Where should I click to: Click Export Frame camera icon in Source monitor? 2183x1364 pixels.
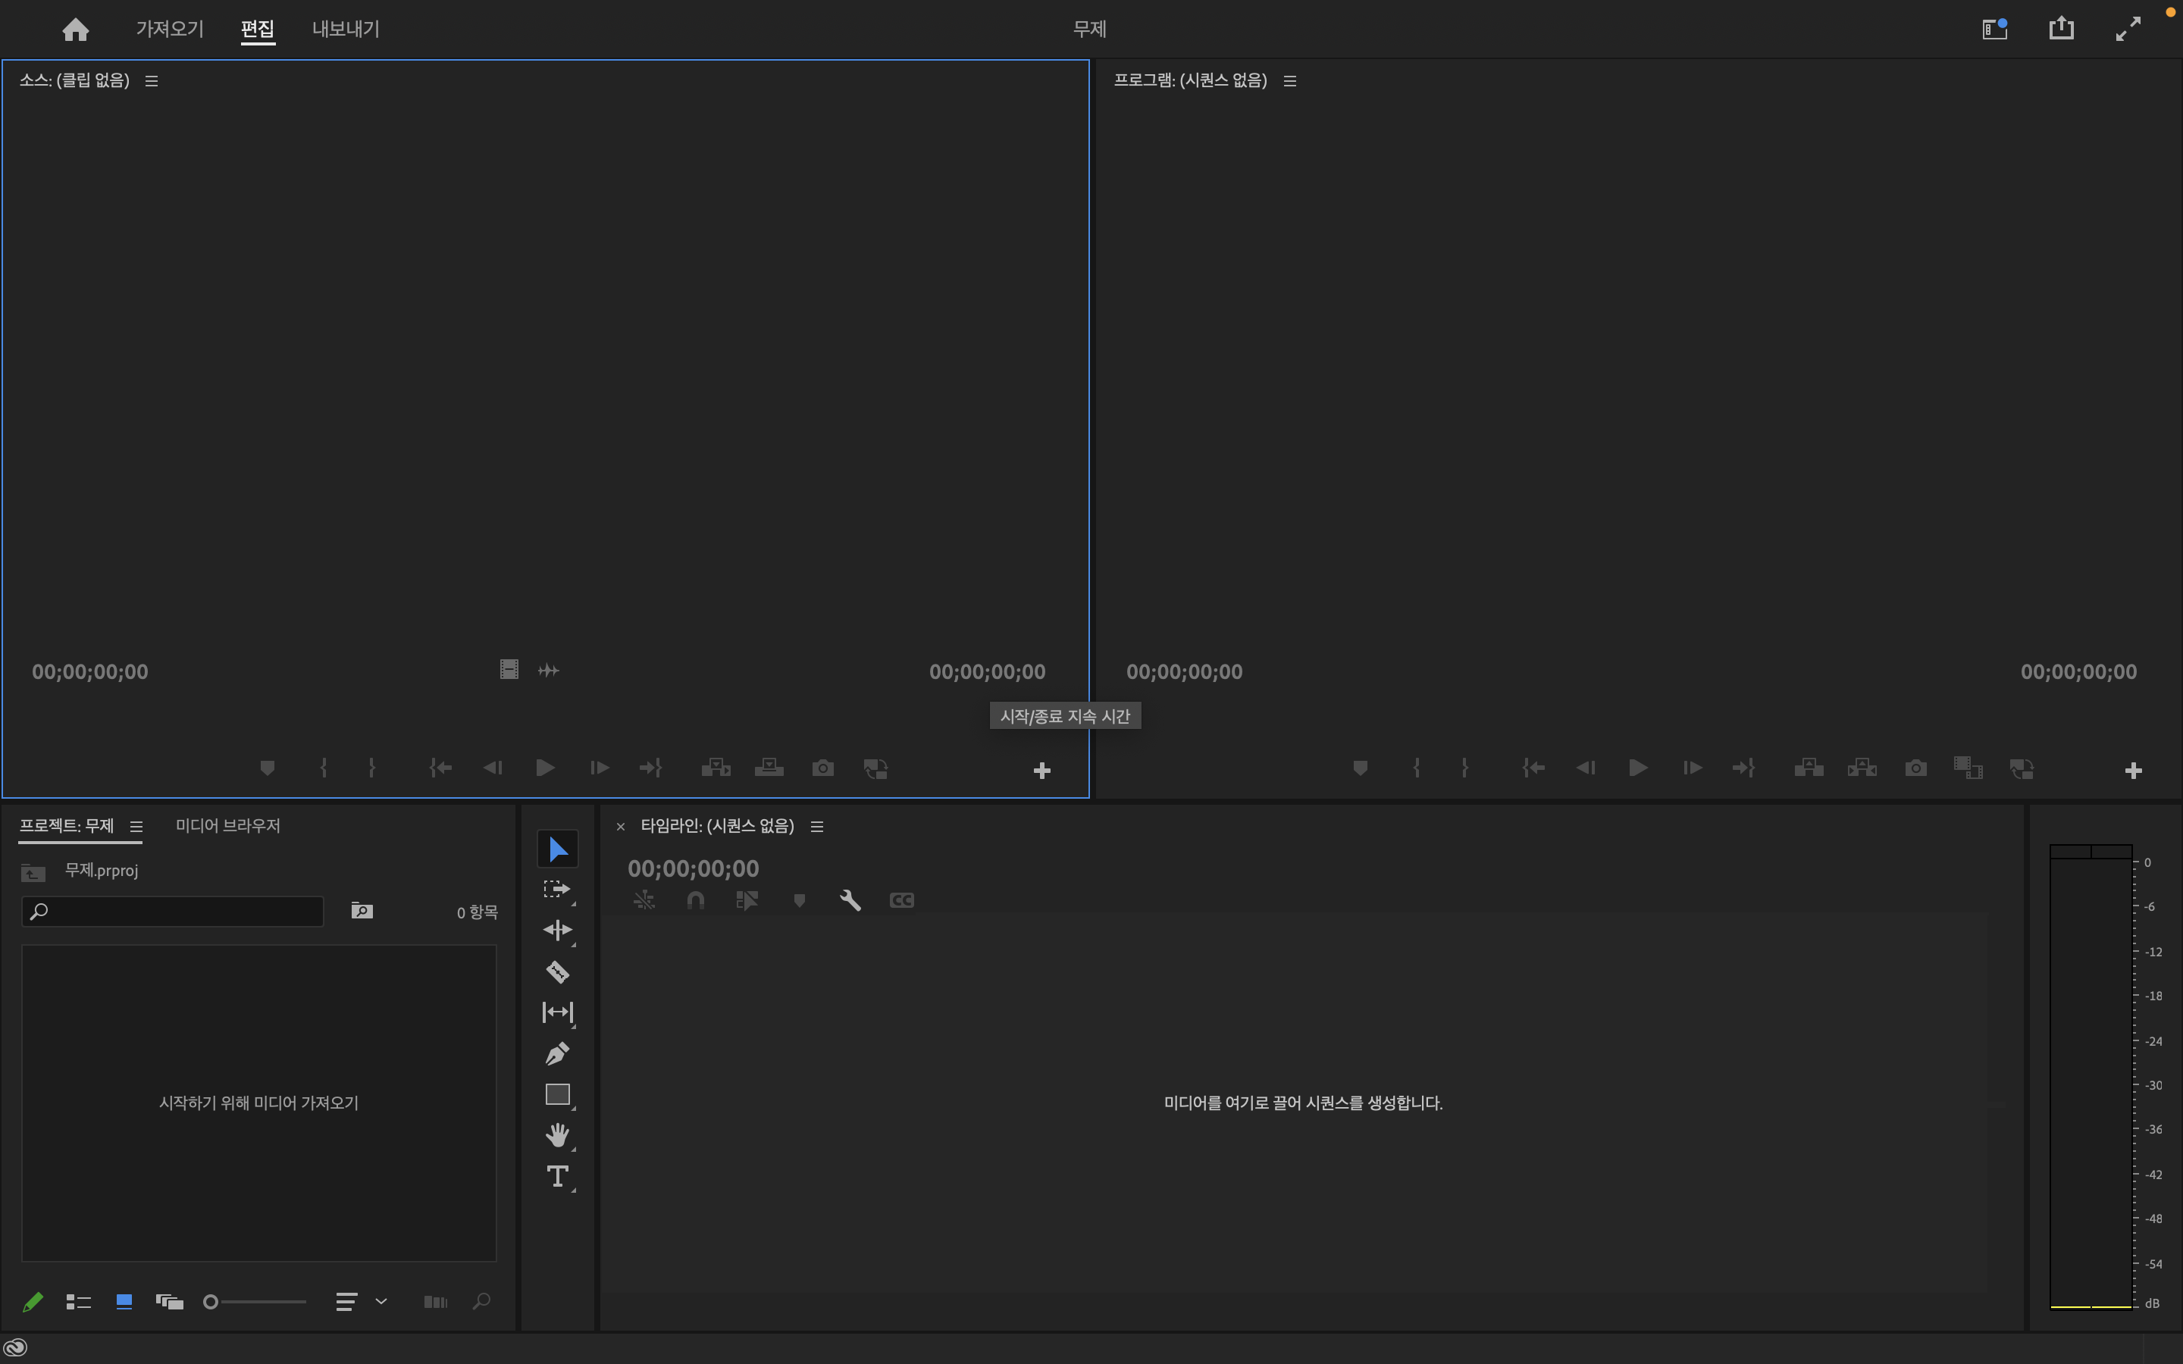822,768
